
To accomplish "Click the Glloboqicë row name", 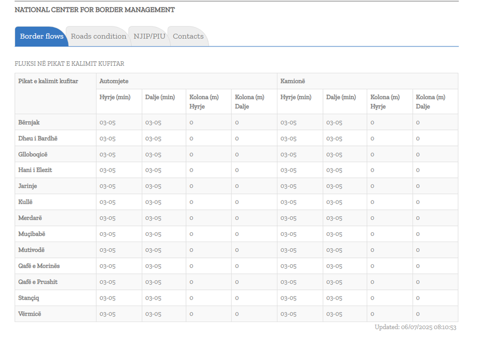I will coord(33,154).
